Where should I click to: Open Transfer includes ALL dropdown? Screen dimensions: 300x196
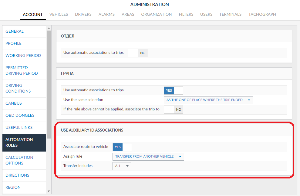[122, 166]
